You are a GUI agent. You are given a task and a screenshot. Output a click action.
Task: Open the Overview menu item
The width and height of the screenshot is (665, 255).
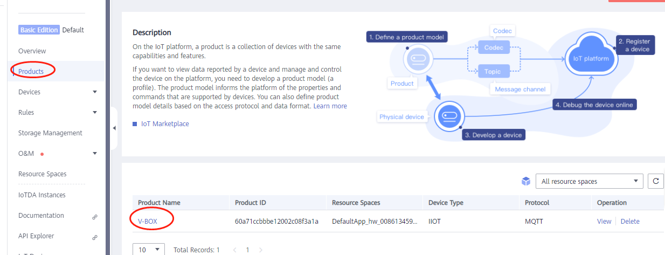tap(32, 51)
